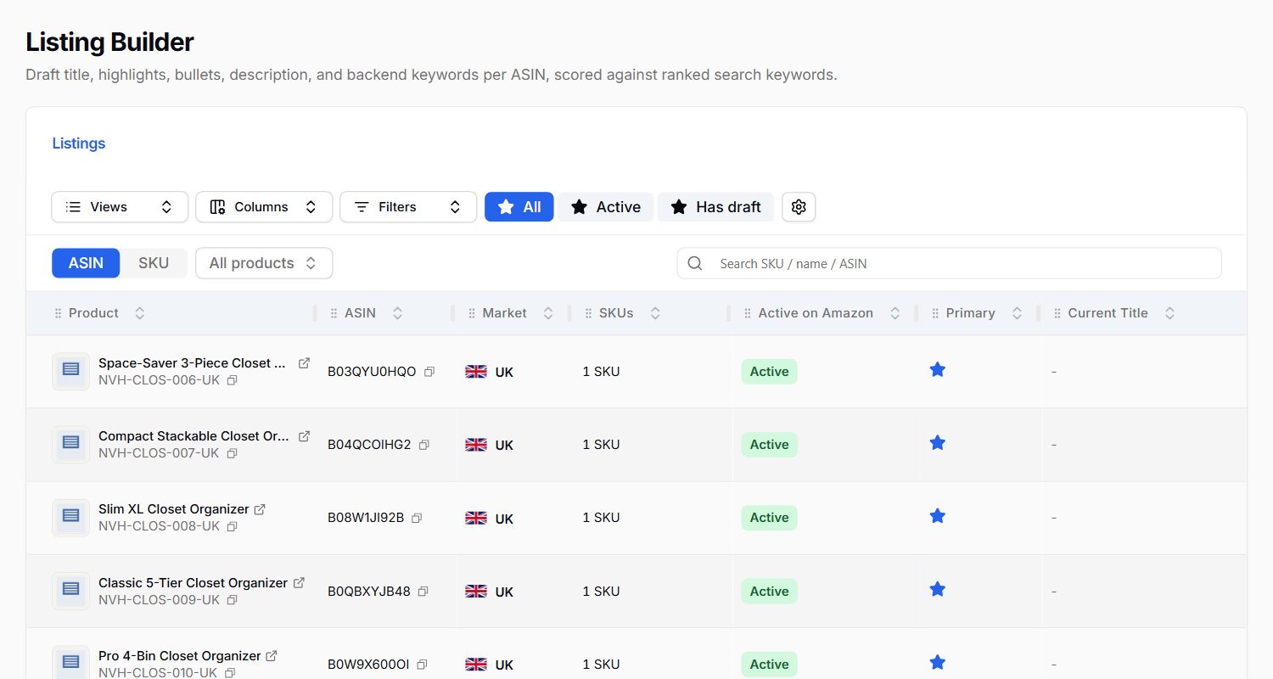
Task: Toggle primary star for B04QCOIHG2 row
Action: tap(938, 442)
